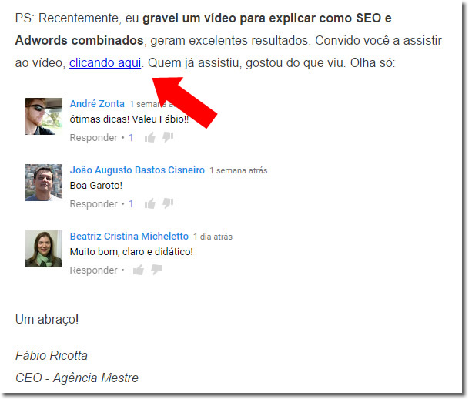472x403 pixels.
Task: Click like count on André Zonta's comment
Action: [132, 139]
